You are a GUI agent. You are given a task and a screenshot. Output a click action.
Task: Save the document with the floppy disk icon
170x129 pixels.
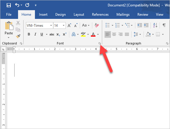[x=9, y=5]
